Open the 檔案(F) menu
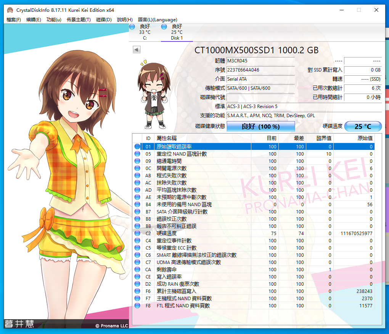 (x=14, y=20)
